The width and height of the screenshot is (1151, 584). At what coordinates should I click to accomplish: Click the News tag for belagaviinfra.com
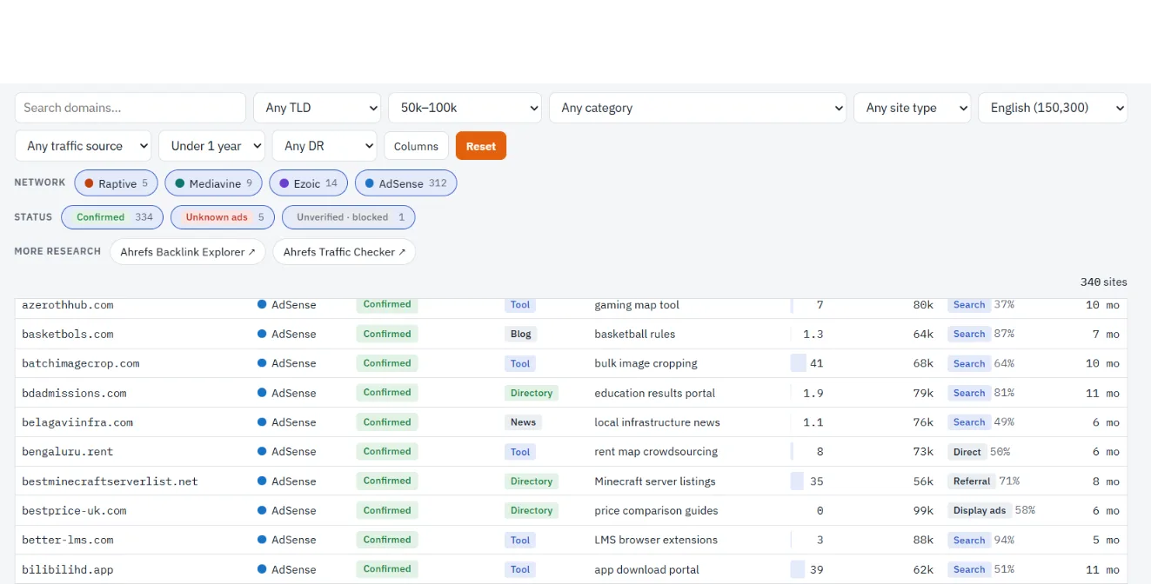point(523,422)
